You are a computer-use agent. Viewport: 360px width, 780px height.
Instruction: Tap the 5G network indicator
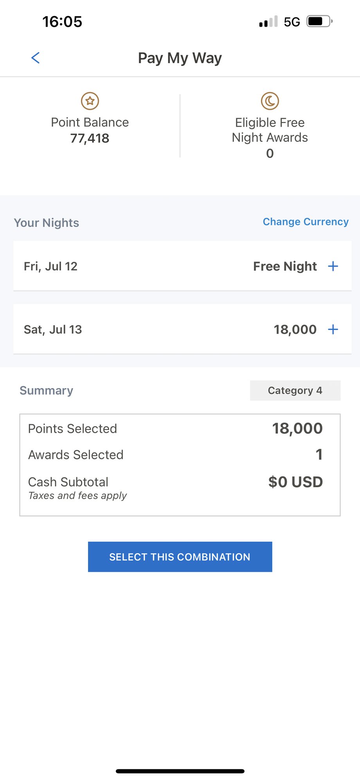292,22
